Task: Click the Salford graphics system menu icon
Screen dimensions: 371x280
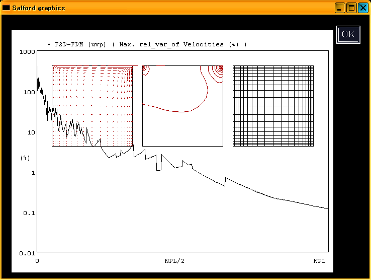Action: [6, 8]
